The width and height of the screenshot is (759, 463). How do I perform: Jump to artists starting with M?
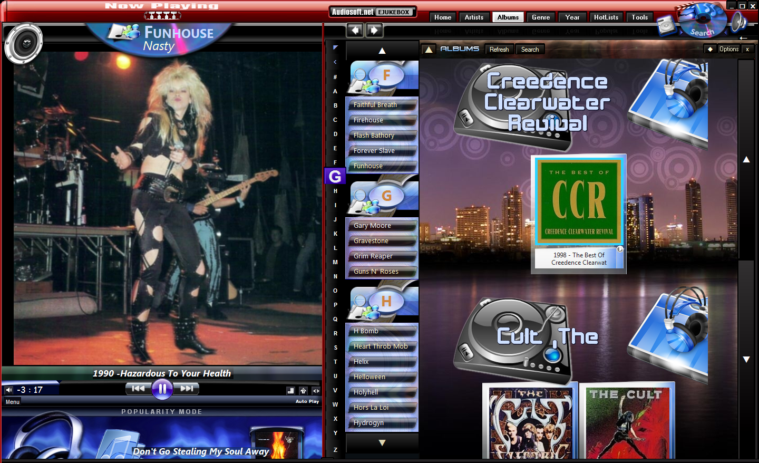(335, 262)
